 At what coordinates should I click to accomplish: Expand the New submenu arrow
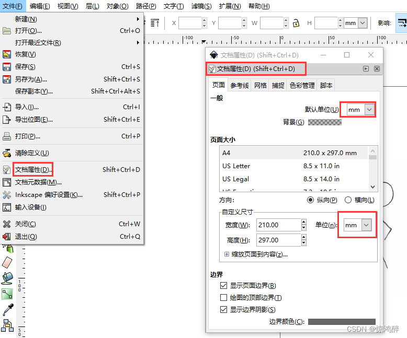coord(138,19)
